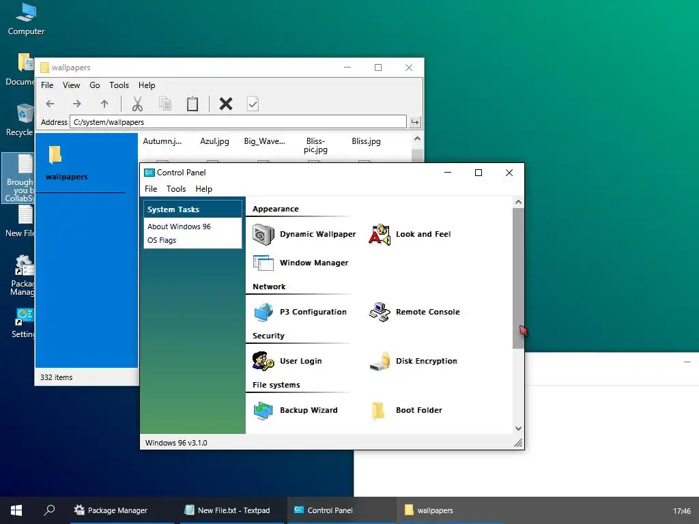
Task: Click the checkmark icon in wallpapers toolbar
Action: (253, 104)
